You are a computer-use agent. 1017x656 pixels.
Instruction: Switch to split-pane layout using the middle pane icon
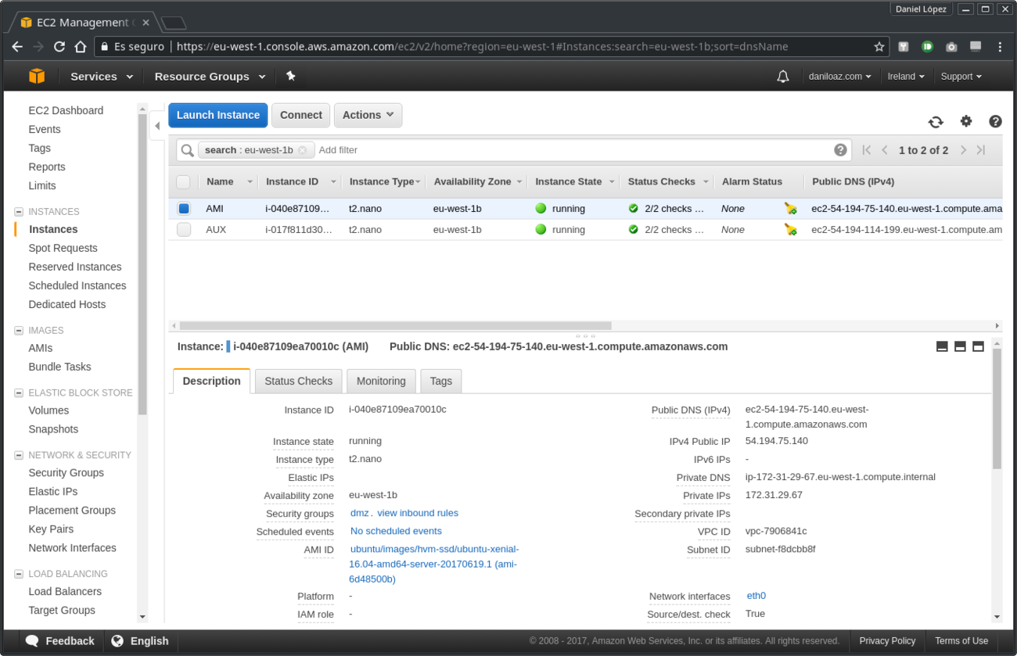(x=960, y=346)
